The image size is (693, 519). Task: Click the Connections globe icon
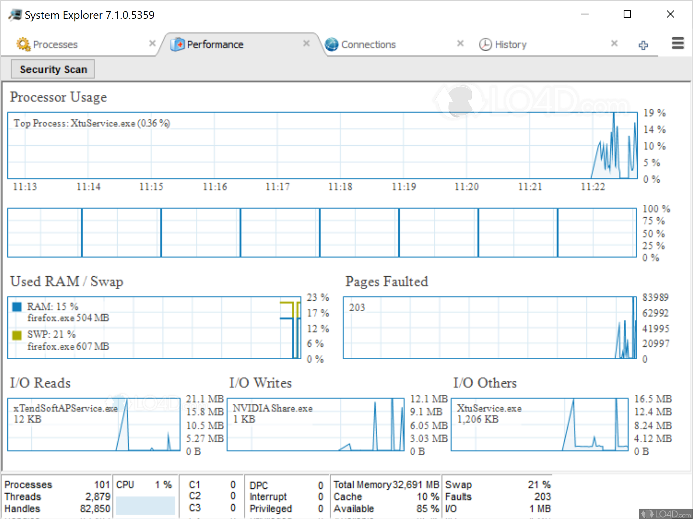click(332, 44)
